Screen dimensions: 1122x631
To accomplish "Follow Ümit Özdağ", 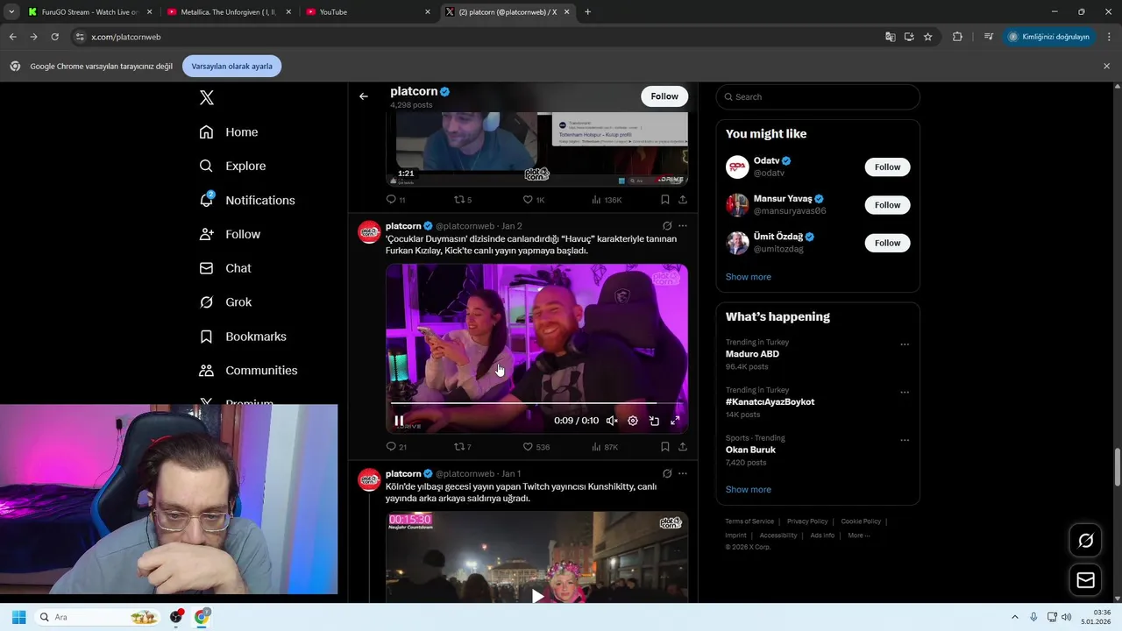I will pyautogui.click(x=887, y=243).
